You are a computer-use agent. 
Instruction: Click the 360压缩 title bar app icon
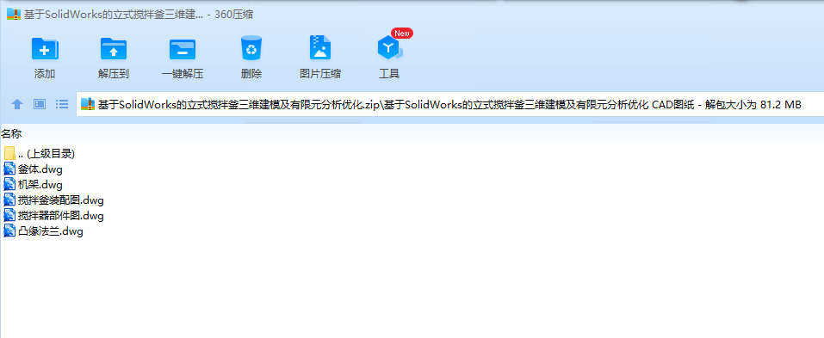coord(14,14)
